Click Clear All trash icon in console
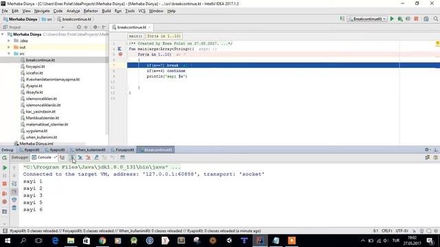 click(x=14, y=208)
